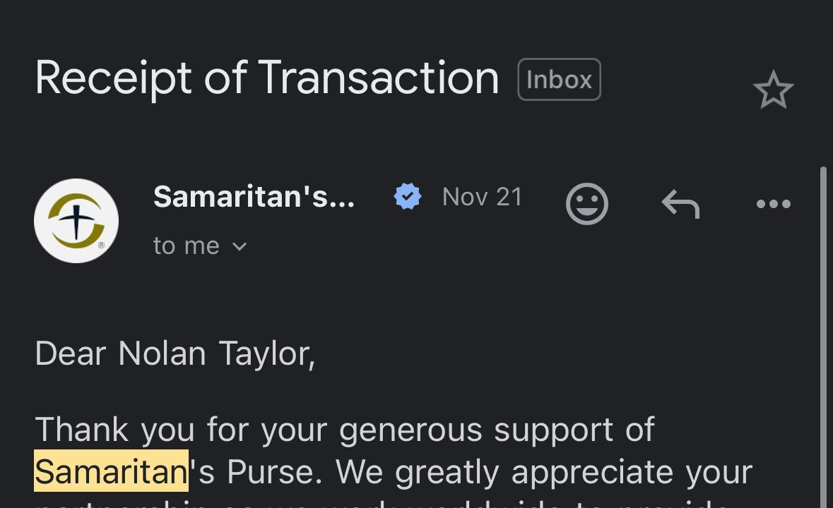Click the Nov 21 date stamp
The width and height of the screenshot is (833, 508).
[482, 197]
